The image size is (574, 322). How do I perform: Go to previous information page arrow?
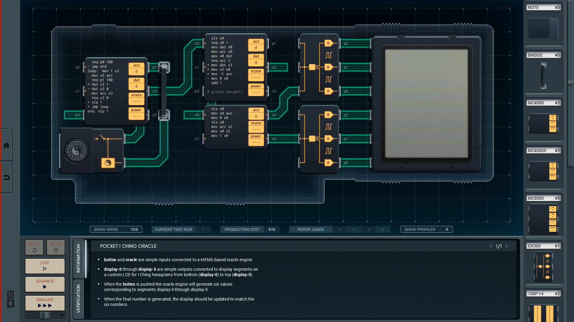pos(491,246)
